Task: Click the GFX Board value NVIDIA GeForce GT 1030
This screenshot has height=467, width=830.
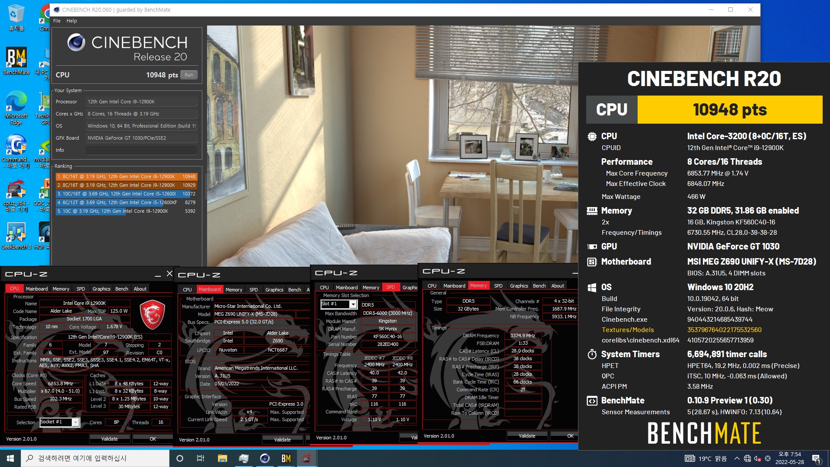Action: [141, 138]
